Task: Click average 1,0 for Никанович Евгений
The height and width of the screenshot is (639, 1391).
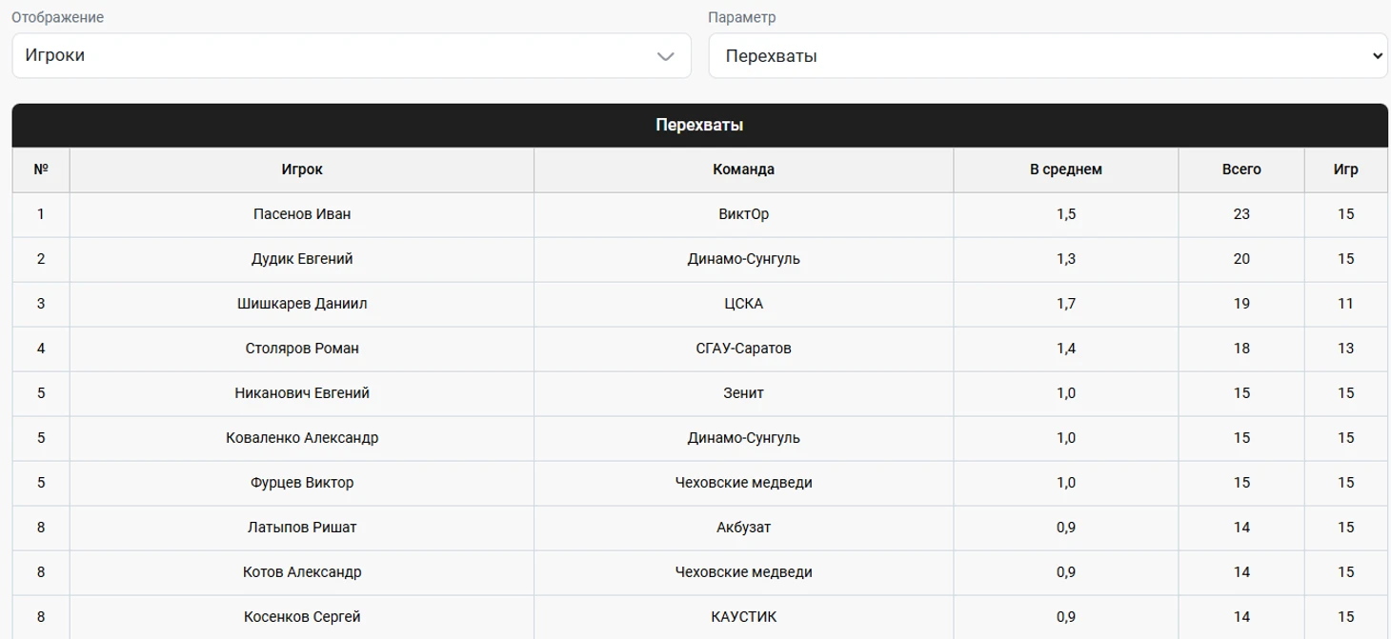Action: [1066, 393]
